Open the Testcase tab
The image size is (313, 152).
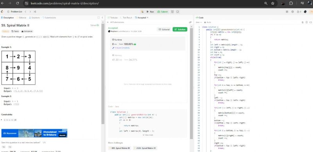tap(113, 18)
